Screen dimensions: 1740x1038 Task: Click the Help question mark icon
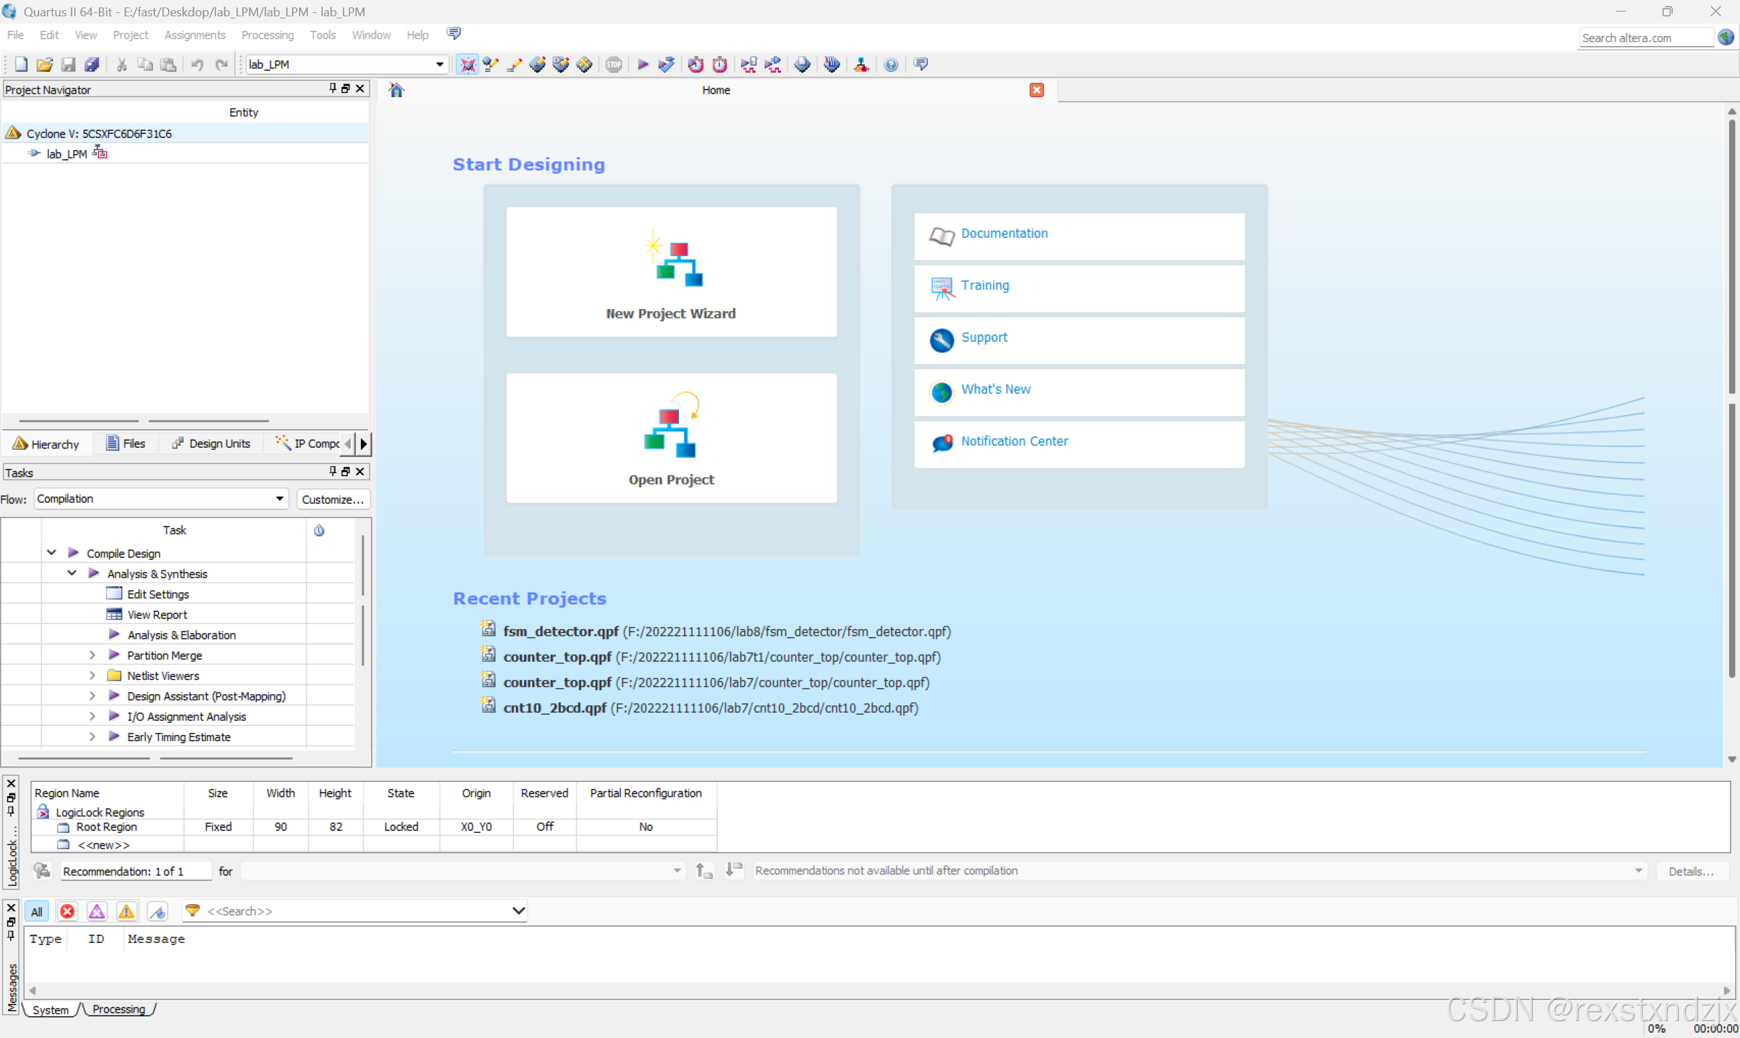pos(890,65)
